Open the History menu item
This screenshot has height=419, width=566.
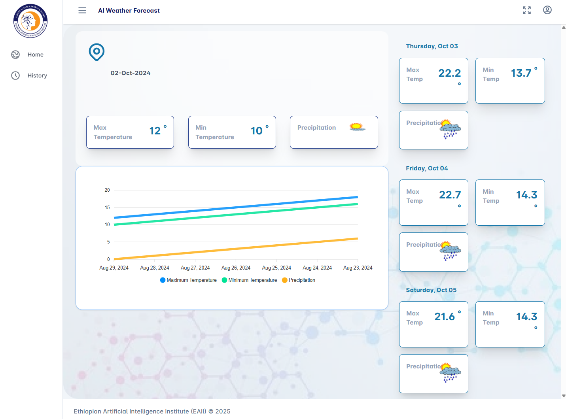(x=37, y=75)
